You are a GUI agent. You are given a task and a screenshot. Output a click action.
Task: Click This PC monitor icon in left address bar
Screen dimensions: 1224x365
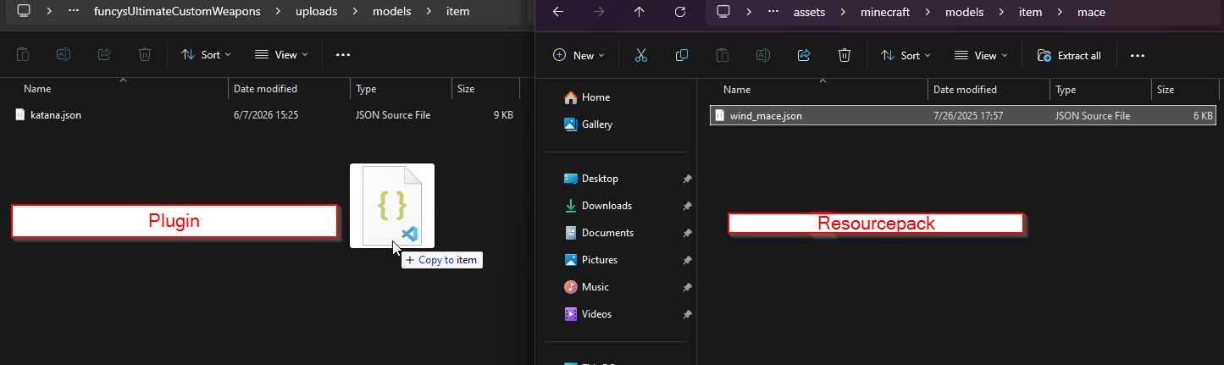(x=23, y=12)
